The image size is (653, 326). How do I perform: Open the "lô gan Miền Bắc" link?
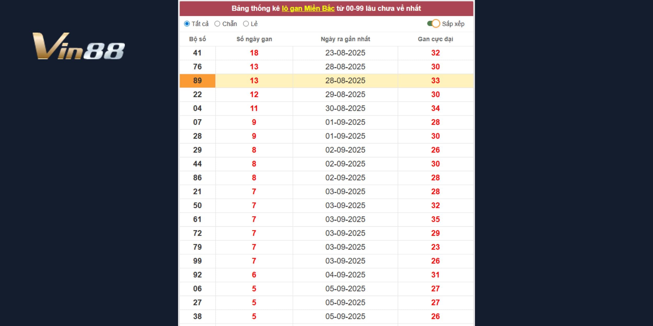[308, 8]
